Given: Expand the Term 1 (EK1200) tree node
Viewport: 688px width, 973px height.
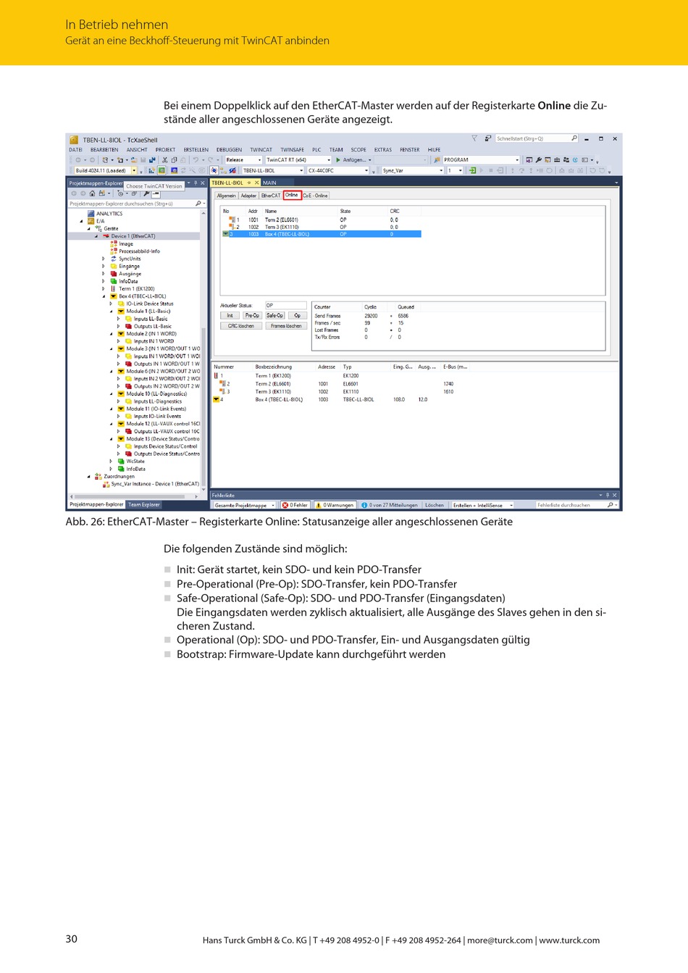Looking at the screenshot, I should coord(104,288).
